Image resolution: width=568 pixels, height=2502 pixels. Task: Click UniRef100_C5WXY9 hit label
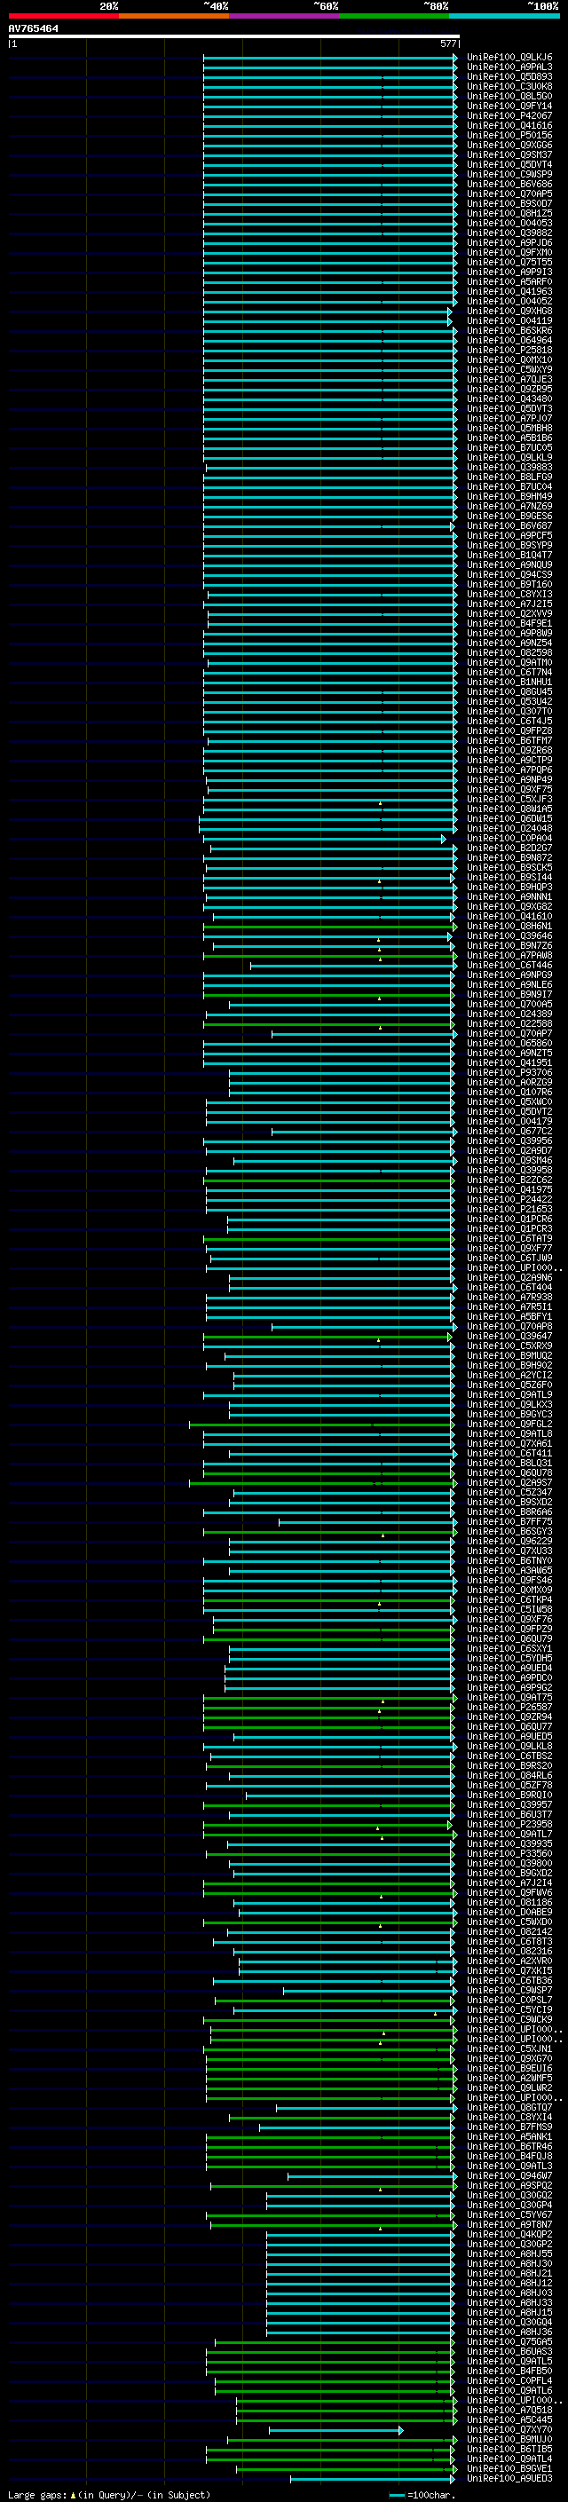click(x=509, y=369)
